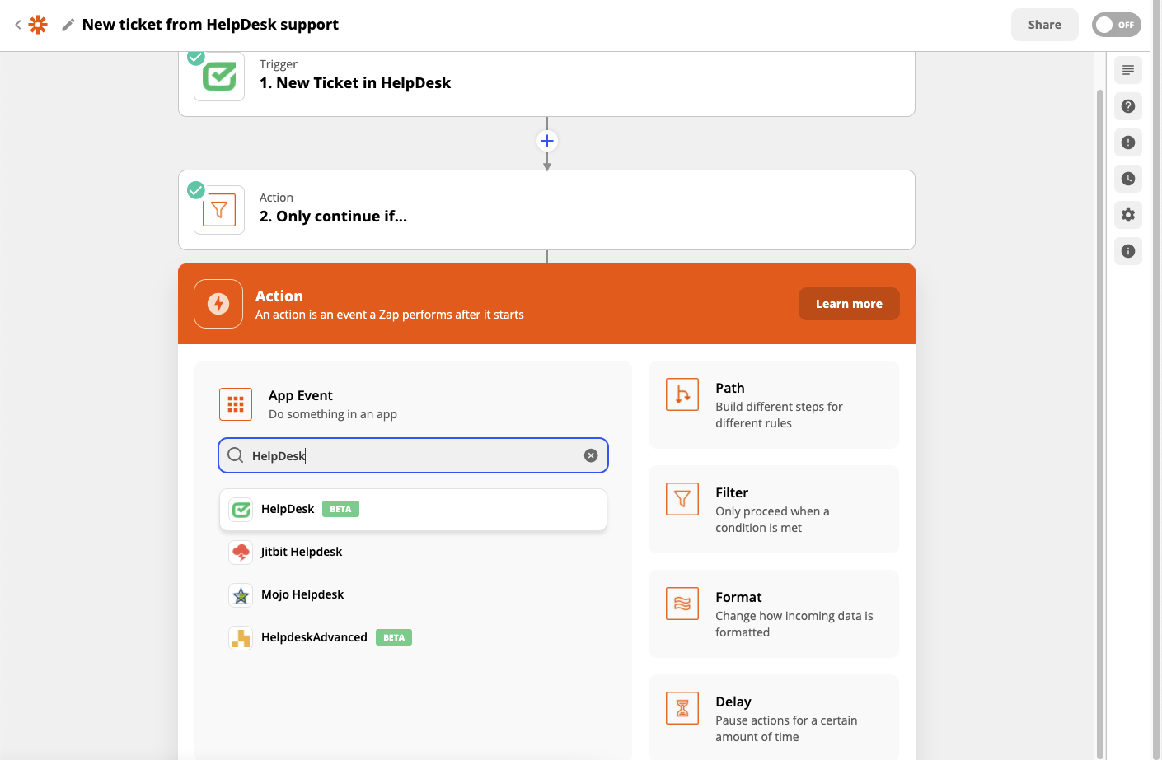The width and height of the screenshot is (1162, 760).
Task: Select the Format built-in action
Action: tap(773, 613)
